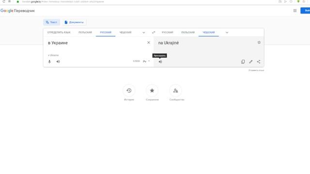Suggest an edit with pencil icon
Screen dimensions: 310x174
click(x=251, y=62)
